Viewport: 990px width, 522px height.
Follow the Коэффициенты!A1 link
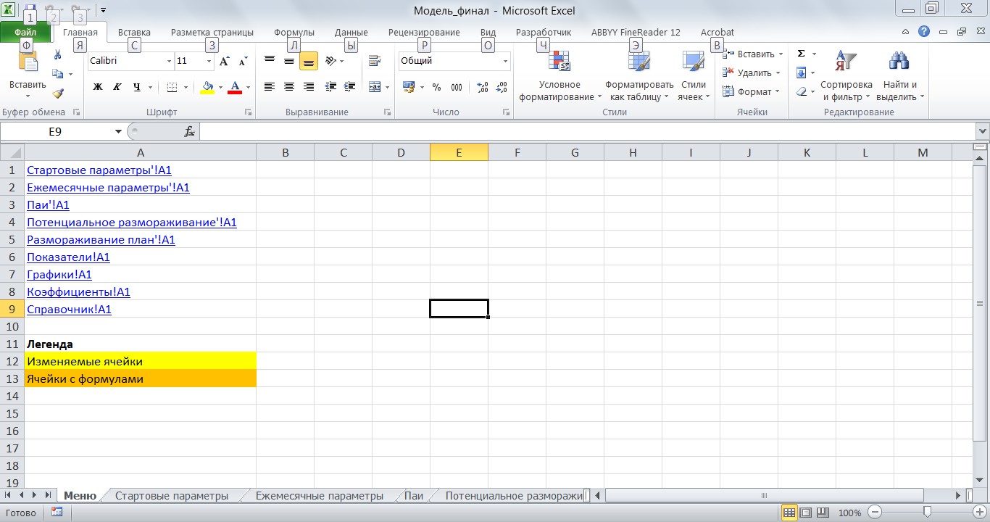point(78,292)
